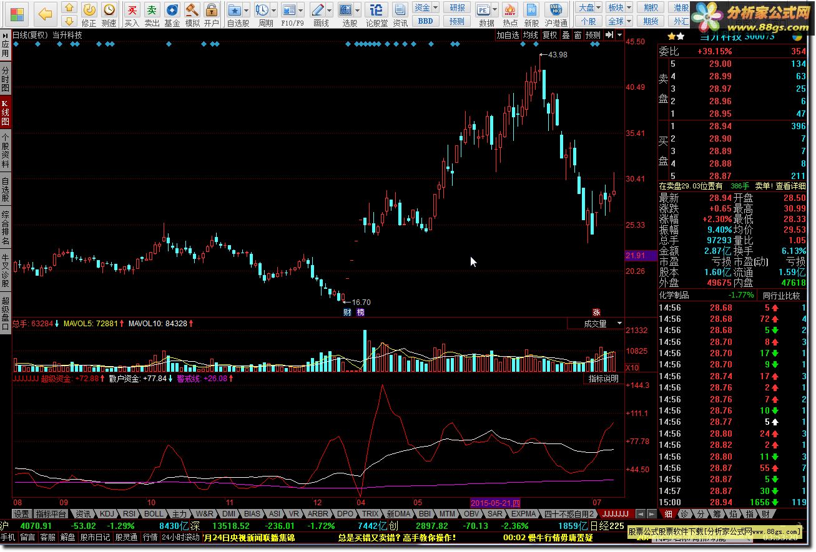Click the 43.98 high price label
Screen dimensions: 816x552
[x=558, y=55]
